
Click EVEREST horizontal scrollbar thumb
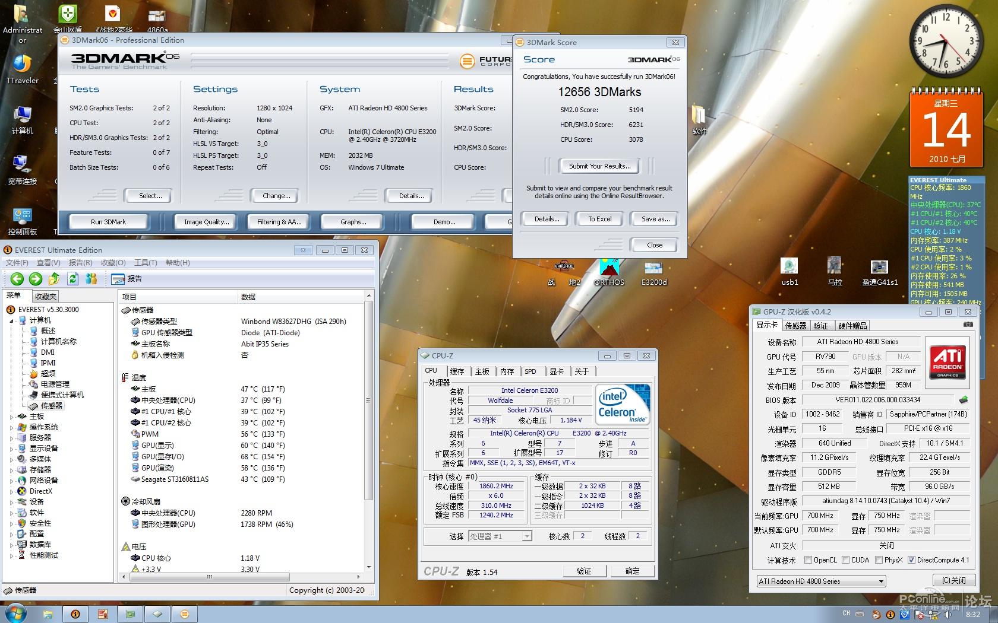209,577
